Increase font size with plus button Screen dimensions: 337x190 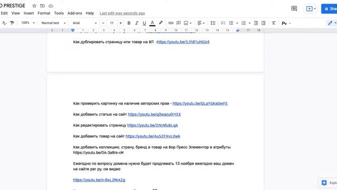pos(121,23)
